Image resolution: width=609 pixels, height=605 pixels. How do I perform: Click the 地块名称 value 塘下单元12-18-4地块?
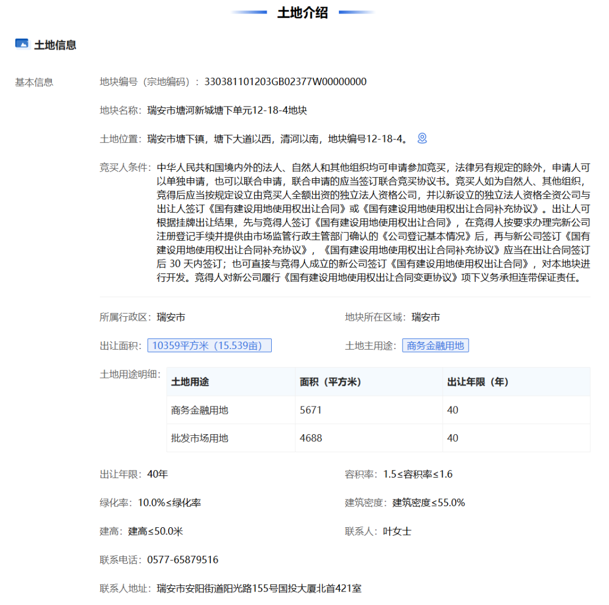pyautogui.click(x=227, y=111)
